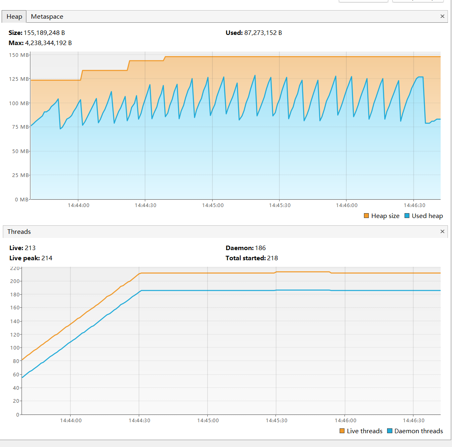
Task: Click the 180 label on threads axis
Action: tap(15, 294)
